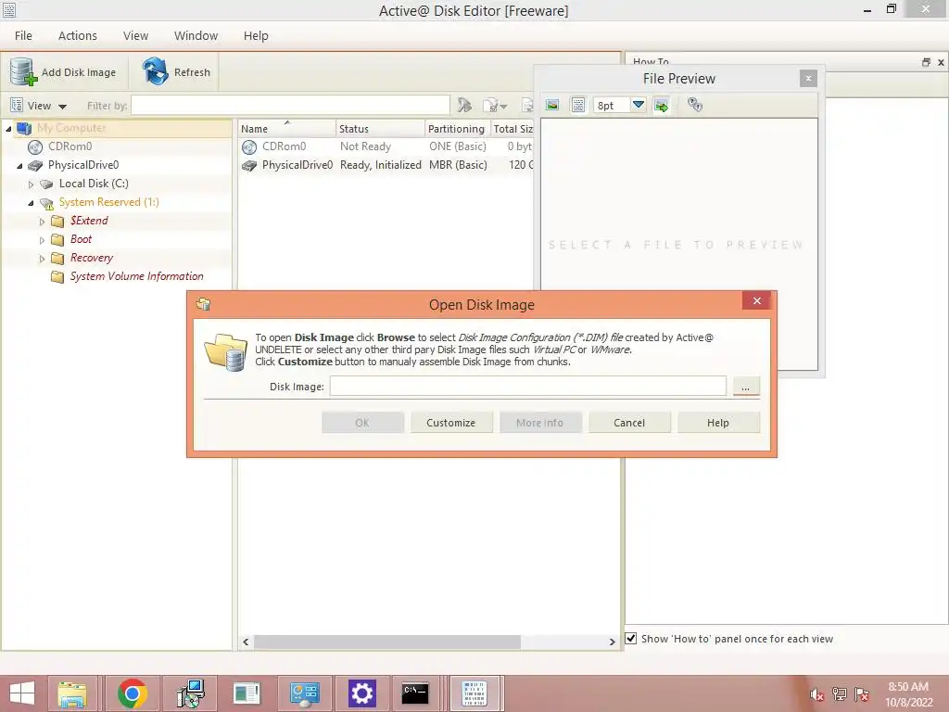
Task: Click the export image icon in File Preview
Action: (662, 106)
